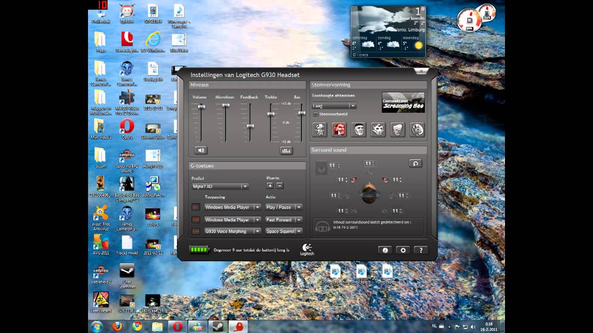
Task: Open the Windows Media Player dropdown beside Fast Forward
Action: [233, 220]
